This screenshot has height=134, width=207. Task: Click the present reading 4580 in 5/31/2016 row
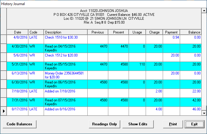coord(124,64)
